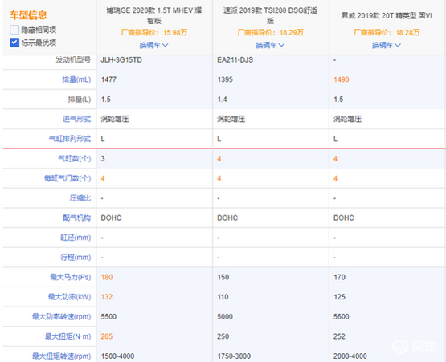Viewport: 446px width, 362px height.
Task: Click highlighted displacement value 1490
Action: pos(342,79)
